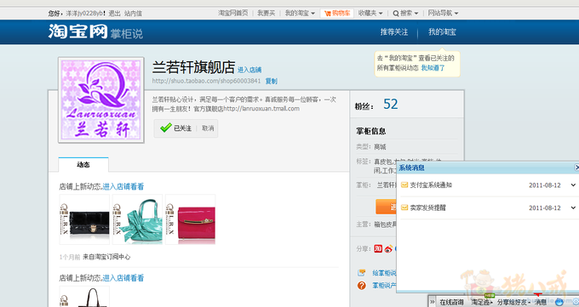The height and width of the screenshot is (307, 579).
Task: Open 在线咨询 in bottom bar
Action: click(x=451, y=302)
